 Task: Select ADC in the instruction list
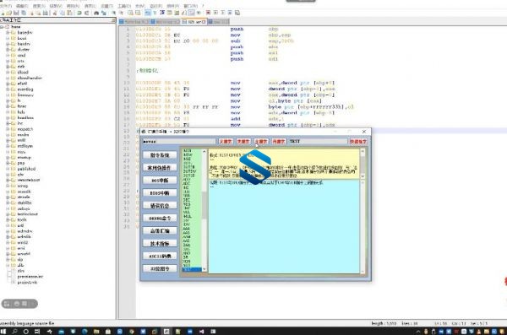click(x=187, y=183)
